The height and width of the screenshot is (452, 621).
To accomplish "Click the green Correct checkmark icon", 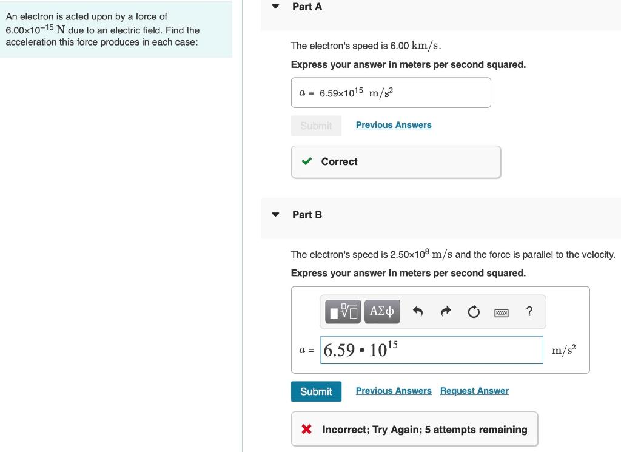I will pos(306,161).
